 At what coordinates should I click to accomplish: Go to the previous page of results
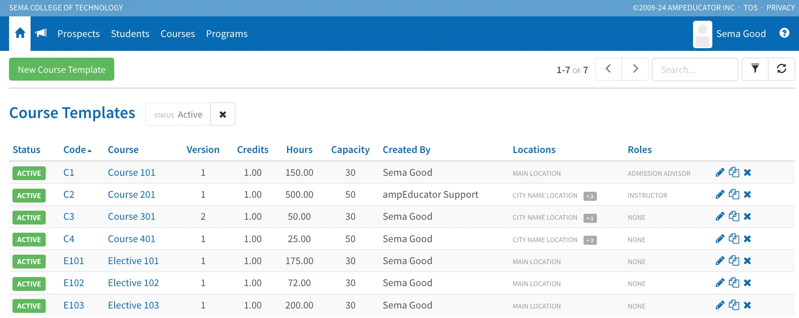pos(609,69)
